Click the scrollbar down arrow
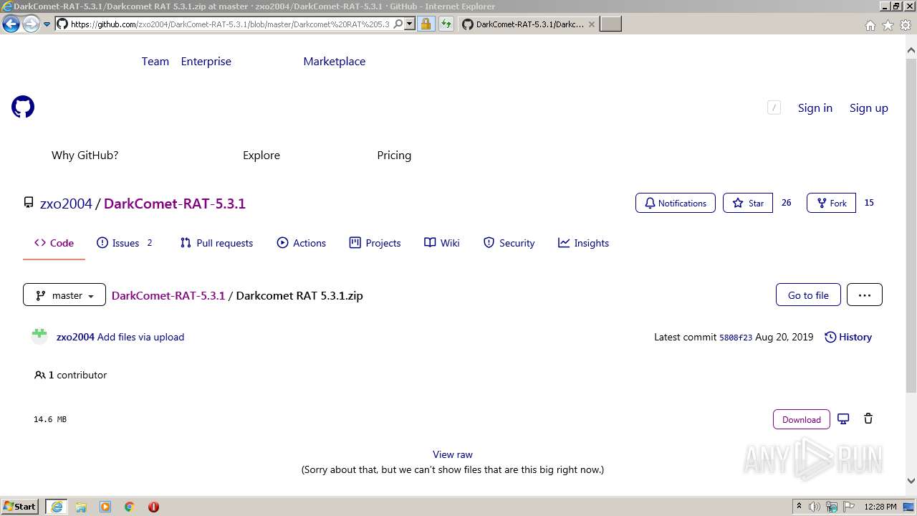 pos(911,481)
